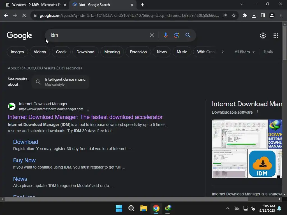
Task: Open Internet Download Manager taskbar icon
Action: point(168,208)
